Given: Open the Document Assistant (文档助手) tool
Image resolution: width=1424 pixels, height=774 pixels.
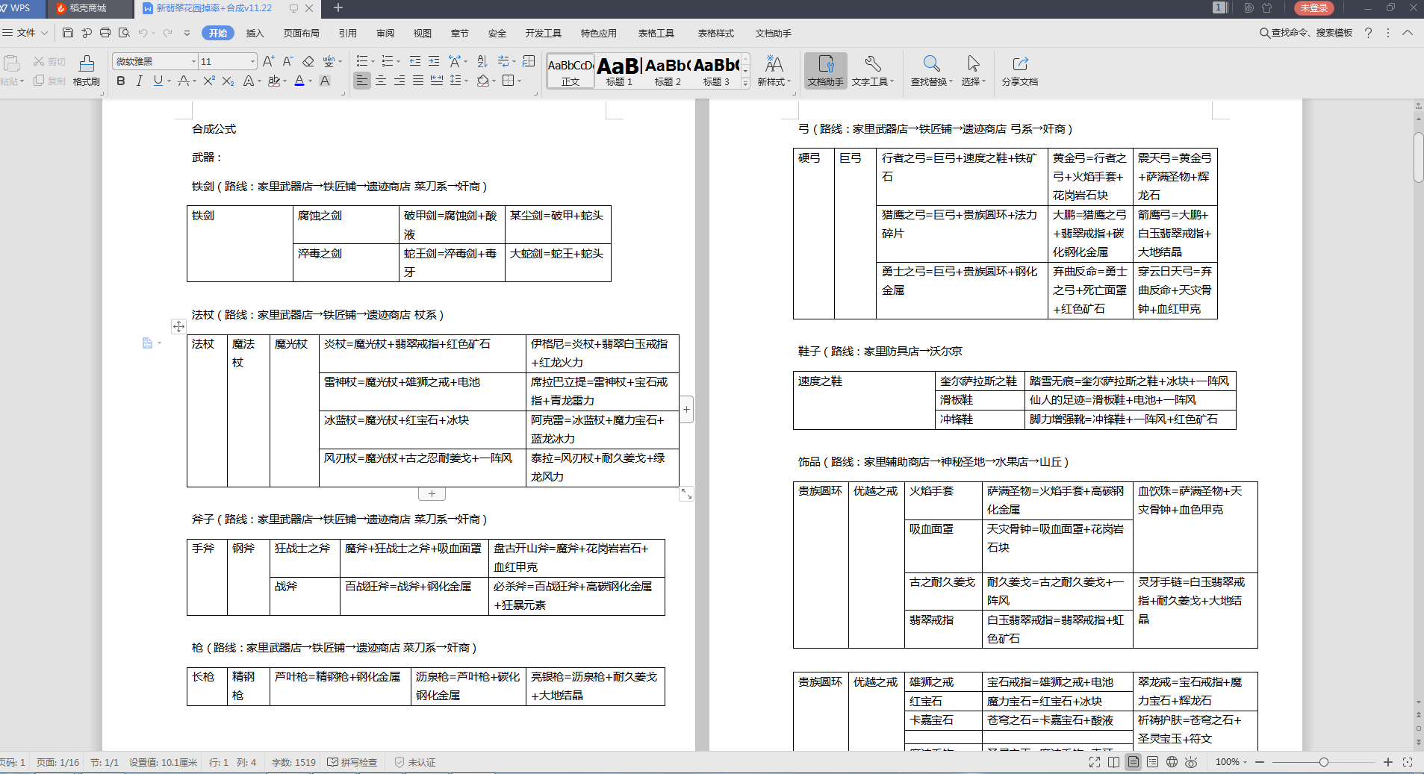Looking at the screenshot, I should [825, 71].
